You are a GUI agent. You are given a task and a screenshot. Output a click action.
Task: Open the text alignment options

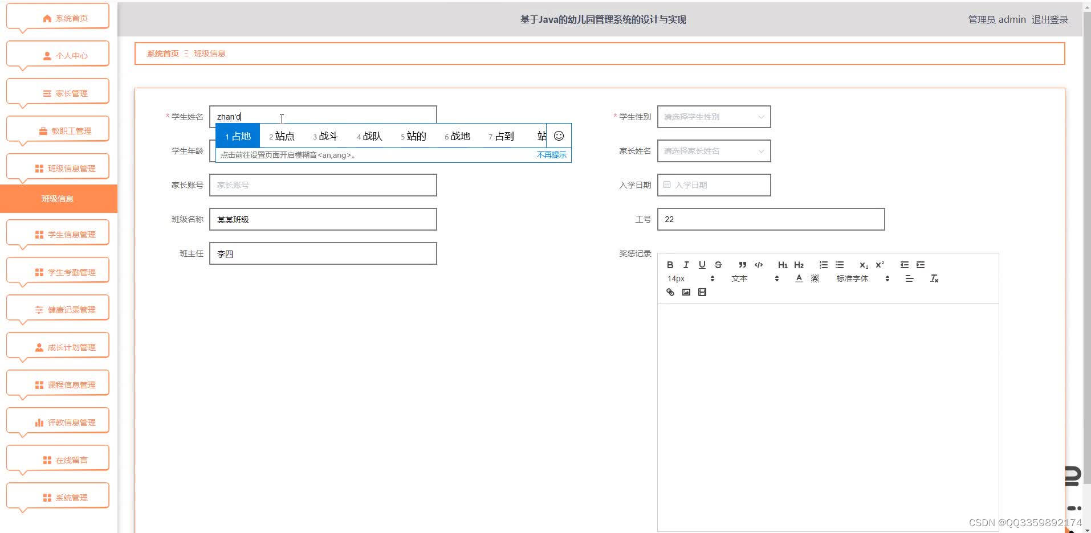[909, 278]
